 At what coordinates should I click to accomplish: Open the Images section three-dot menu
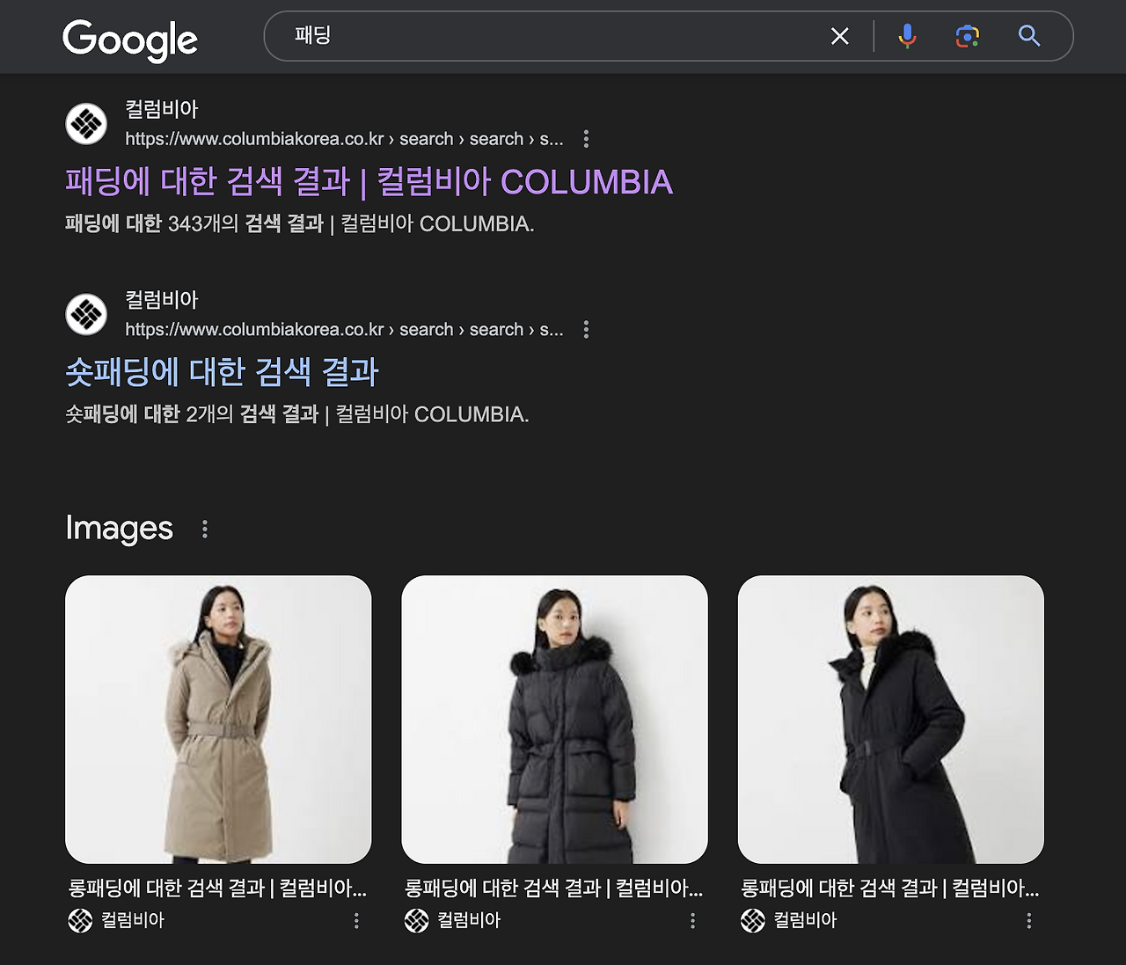205,528
